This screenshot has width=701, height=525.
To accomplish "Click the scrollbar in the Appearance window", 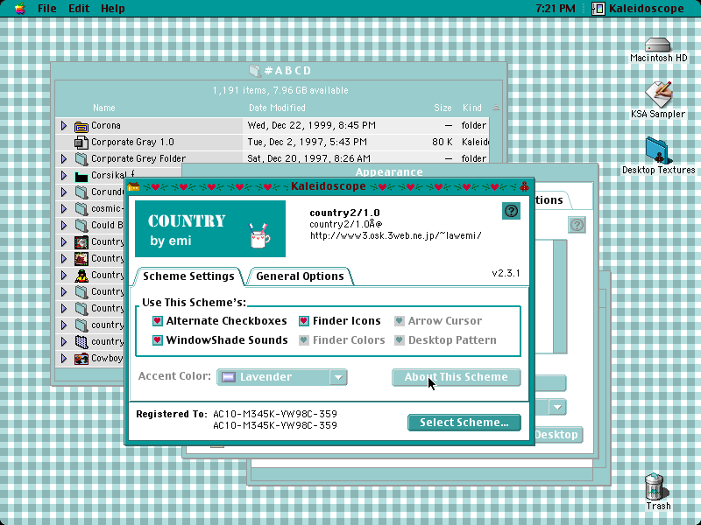I will tap(560, 297).
